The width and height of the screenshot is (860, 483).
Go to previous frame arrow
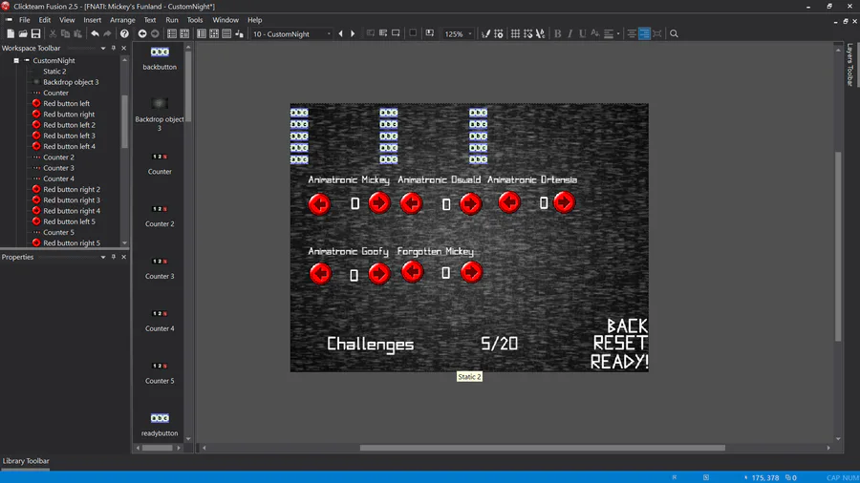click(340, 34)
